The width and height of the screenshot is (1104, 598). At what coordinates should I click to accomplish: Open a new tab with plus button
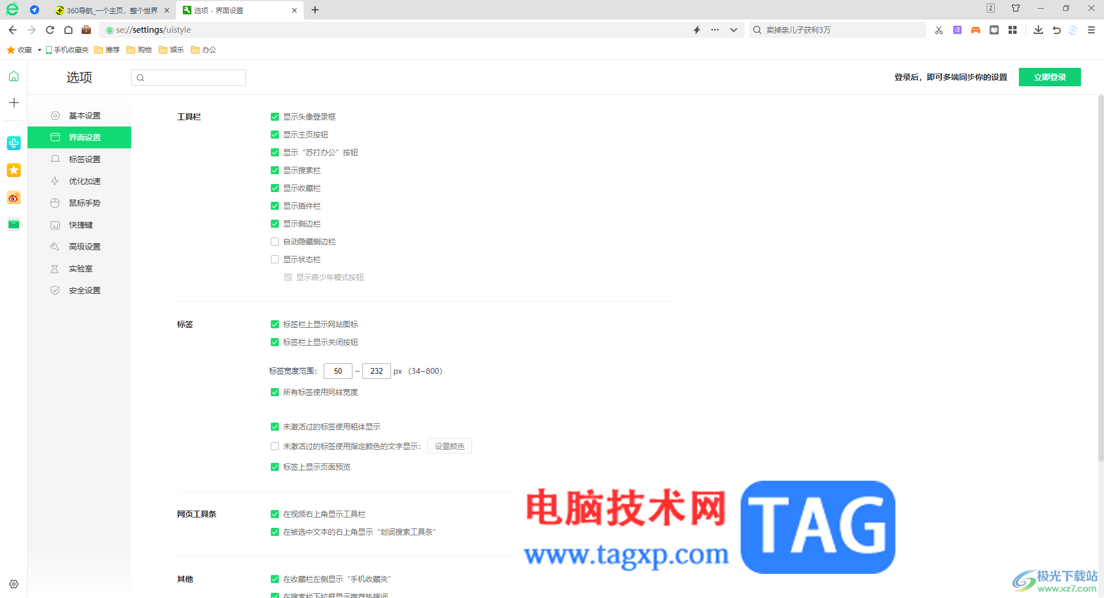(315, 10)
